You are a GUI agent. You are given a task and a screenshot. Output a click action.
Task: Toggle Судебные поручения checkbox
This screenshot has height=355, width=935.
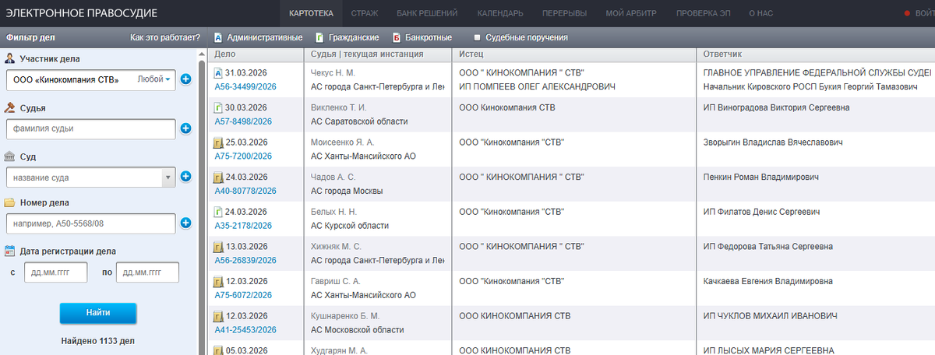(x=478, y=37)
